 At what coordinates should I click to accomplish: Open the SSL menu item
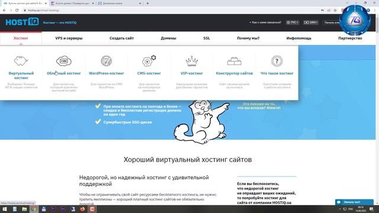207,38
